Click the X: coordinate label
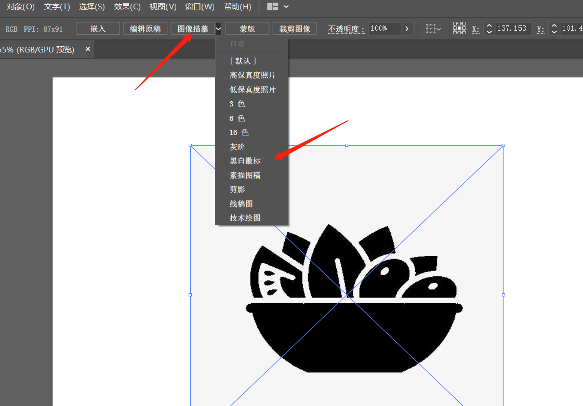The width and height of the screenshot is (583, 406). [x=475, y=29]
